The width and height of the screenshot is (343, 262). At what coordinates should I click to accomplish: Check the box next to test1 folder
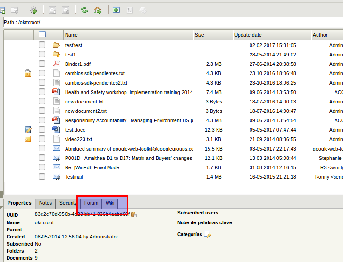(42, 55)
